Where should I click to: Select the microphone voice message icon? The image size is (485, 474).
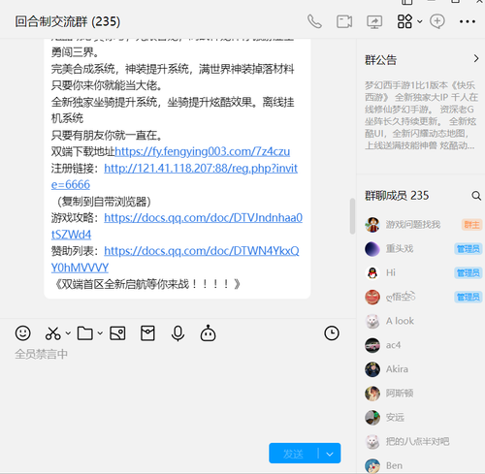click(x=178, y=333)
